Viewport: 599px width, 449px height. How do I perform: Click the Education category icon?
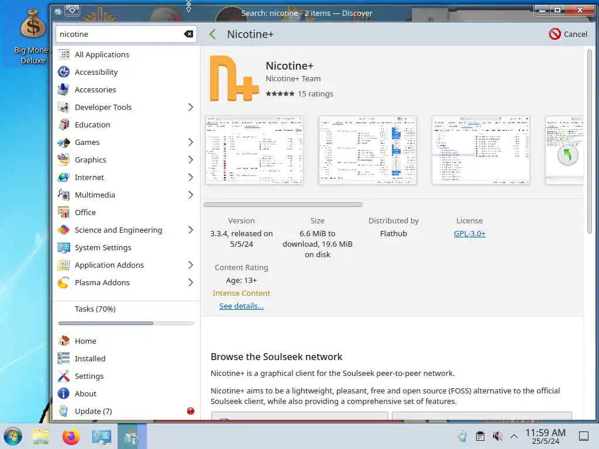point(64,125)
